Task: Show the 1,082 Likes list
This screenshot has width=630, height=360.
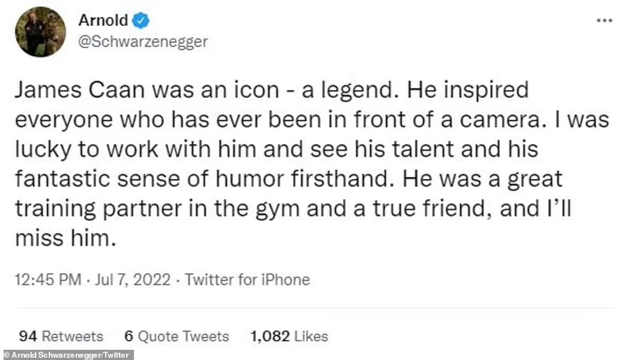Action: [x=289, y=337]
